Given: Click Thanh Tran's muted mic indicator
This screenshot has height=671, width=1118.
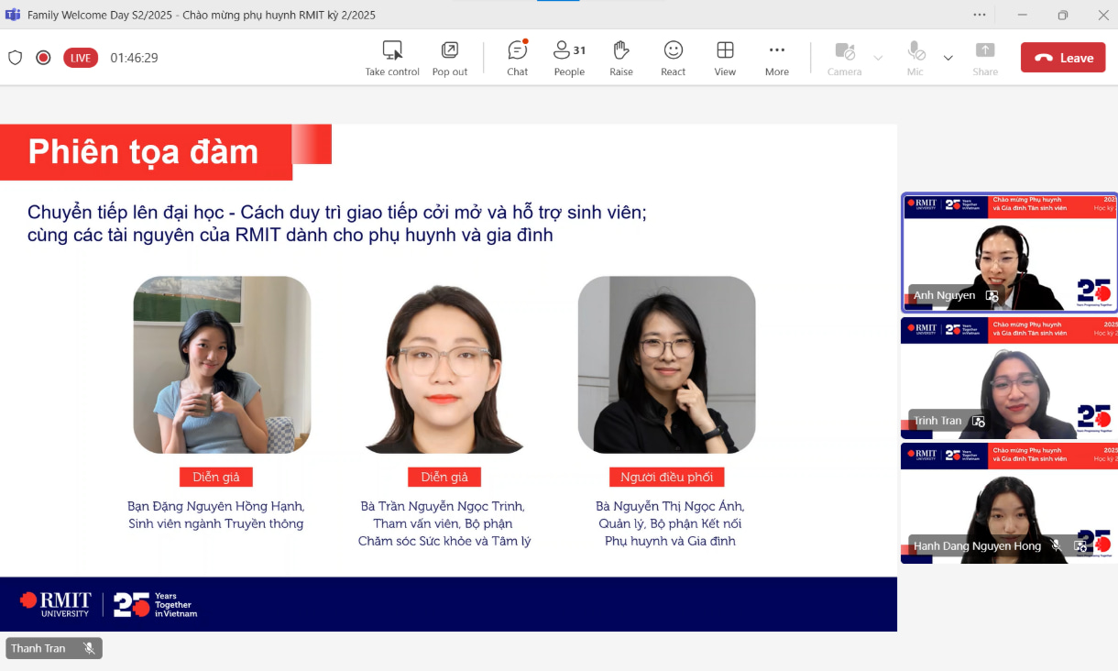Looking at the screenshot, I should coord(89,648).
